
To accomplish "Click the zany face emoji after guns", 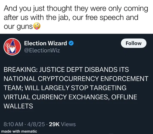I will (37, 26).
